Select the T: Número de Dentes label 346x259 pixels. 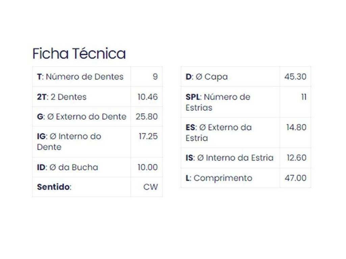click(x=80, y=77)
